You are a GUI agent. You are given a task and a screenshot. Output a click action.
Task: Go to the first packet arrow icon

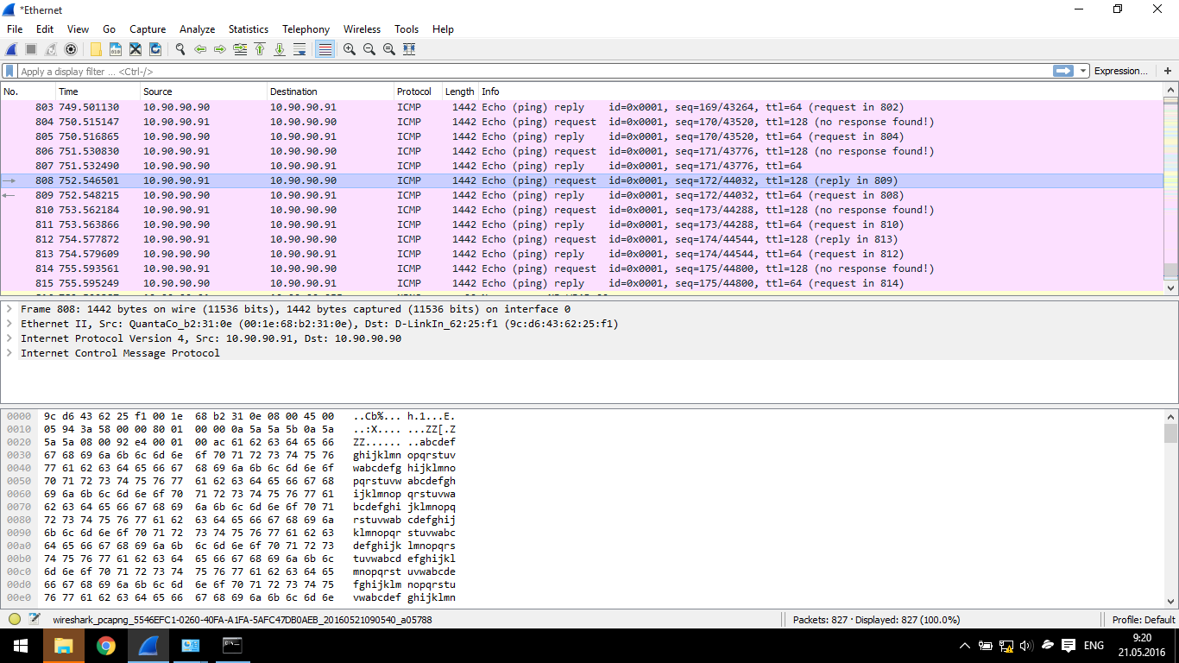pos(260,49)
